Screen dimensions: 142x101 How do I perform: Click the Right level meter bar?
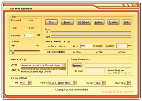[x=91, y=36]
